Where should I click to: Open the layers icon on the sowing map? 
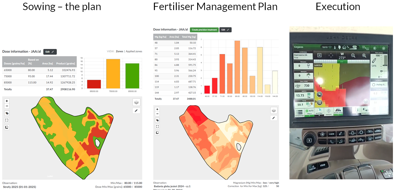click(x=136, y=102)
